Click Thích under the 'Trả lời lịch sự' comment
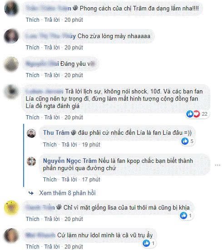 (x=33, y=117)
